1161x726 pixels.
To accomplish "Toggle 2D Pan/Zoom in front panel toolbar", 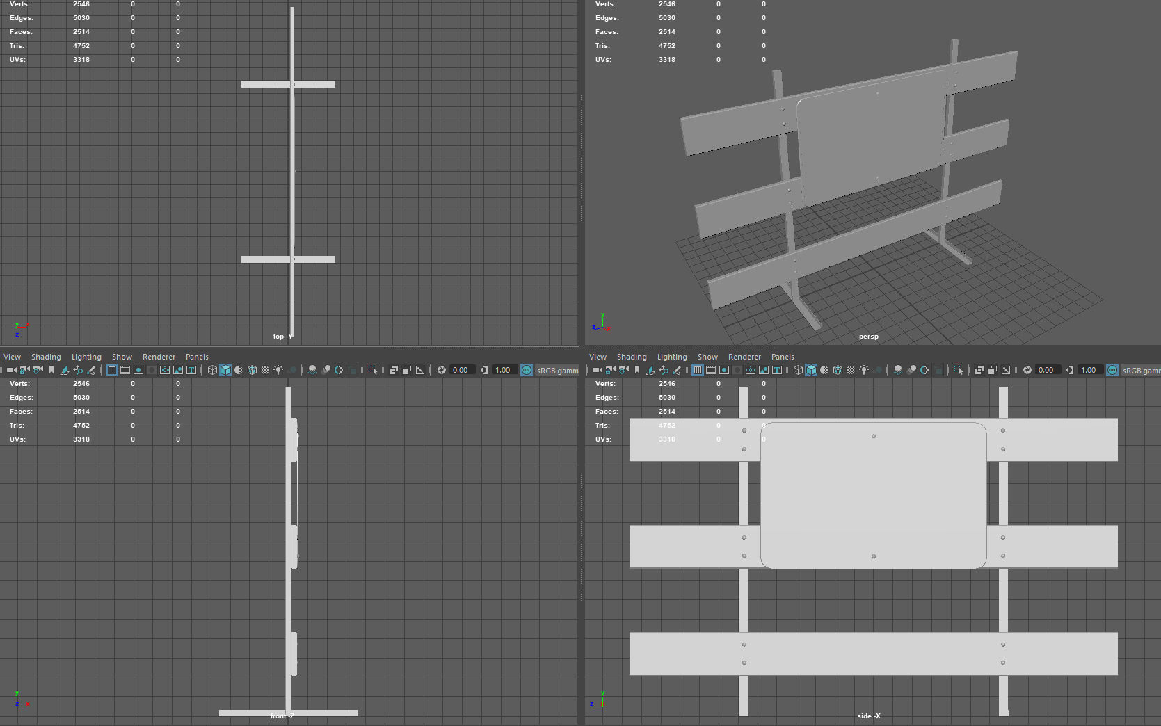I will [78, 370].
